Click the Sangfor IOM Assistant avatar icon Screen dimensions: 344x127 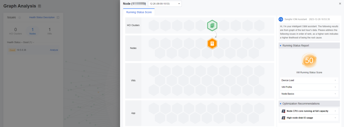coord(281,19)
